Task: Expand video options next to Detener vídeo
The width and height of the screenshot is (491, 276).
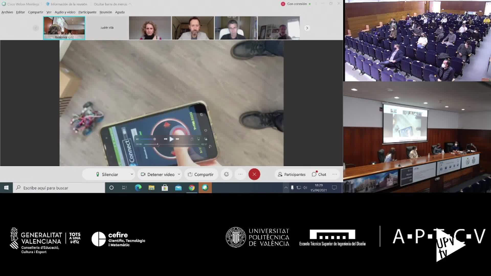Action: pos(179,174)
